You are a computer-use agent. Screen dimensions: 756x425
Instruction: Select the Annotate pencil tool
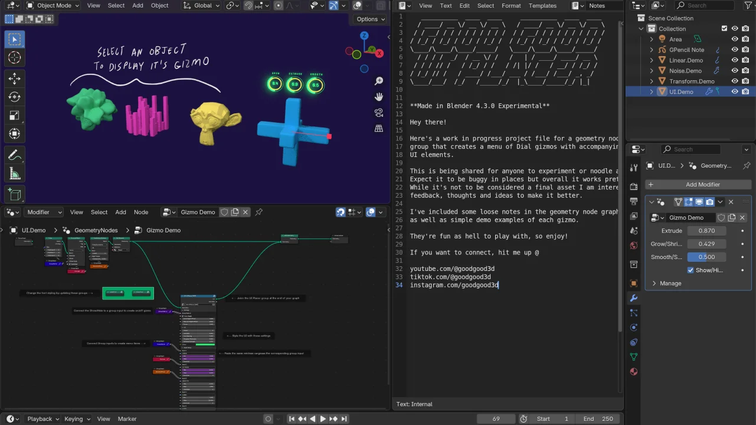[x=15, y=155]
